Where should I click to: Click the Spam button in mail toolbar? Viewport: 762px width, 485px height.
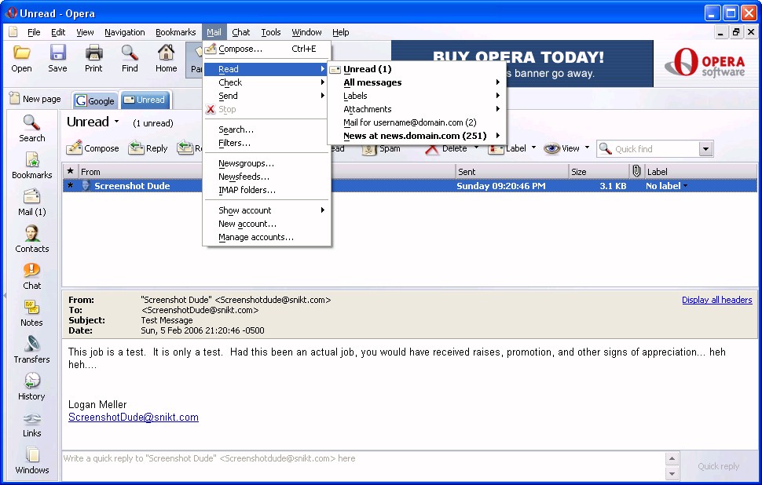382,148
